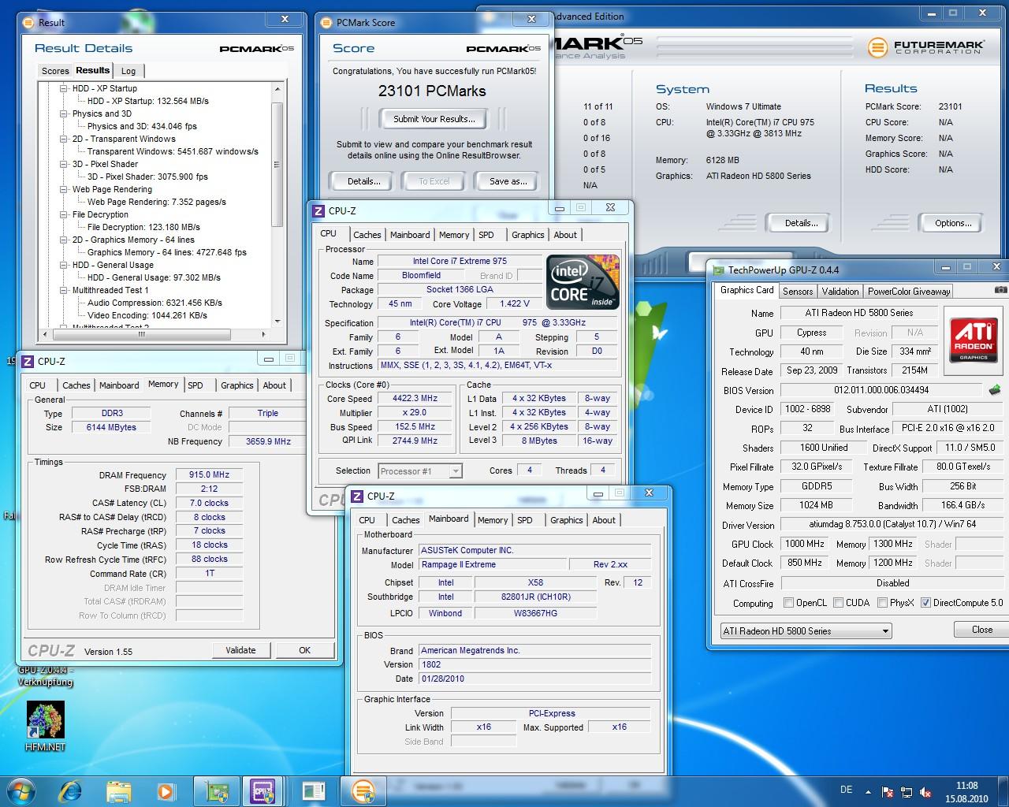Select the Video Encoding: 1044.261 KB/s row
Screen dimensions: 1009x807
(x=147, y=315)
